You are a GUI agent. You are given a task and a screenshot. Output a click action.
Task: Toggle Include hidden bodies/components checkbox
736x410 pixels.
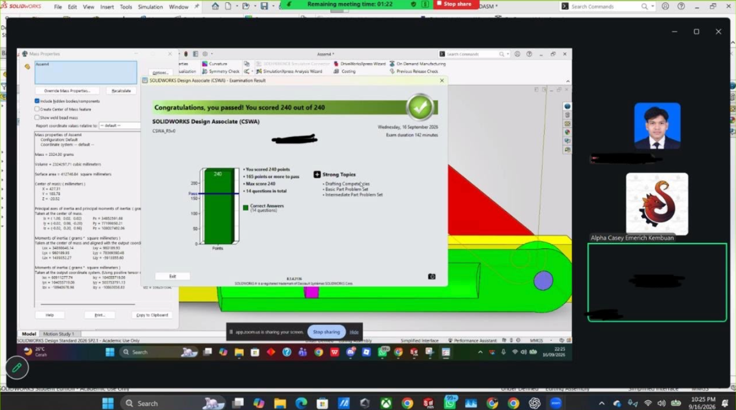click(37, 101)
